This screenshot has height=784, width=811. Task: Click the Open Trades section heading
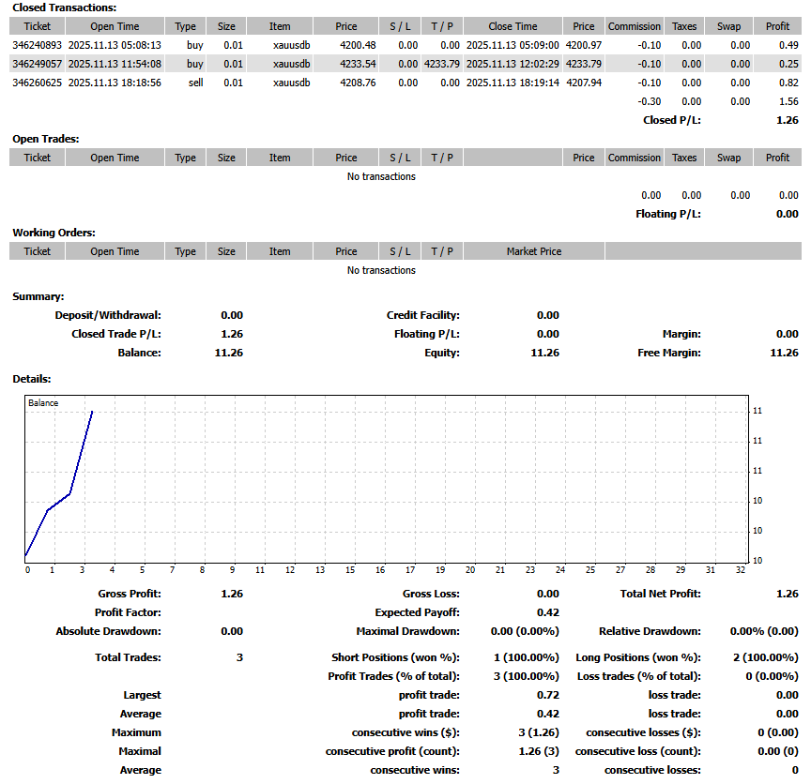click(x=45, y=139)
